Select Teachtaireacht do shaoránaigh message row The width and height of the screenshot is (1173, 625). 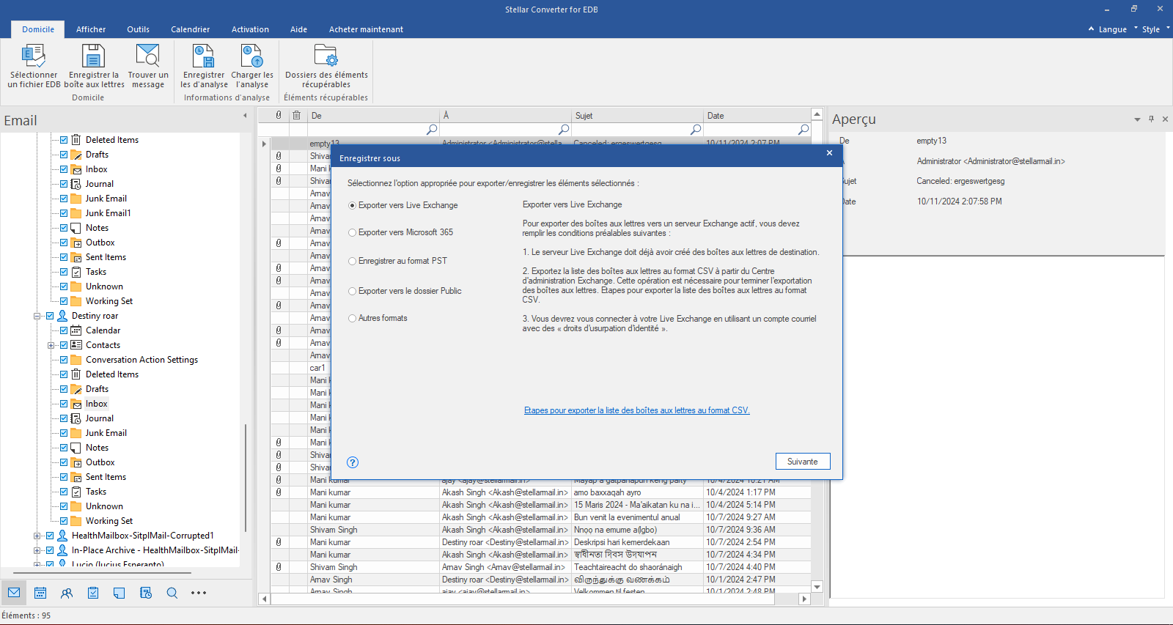click(541, 567)
